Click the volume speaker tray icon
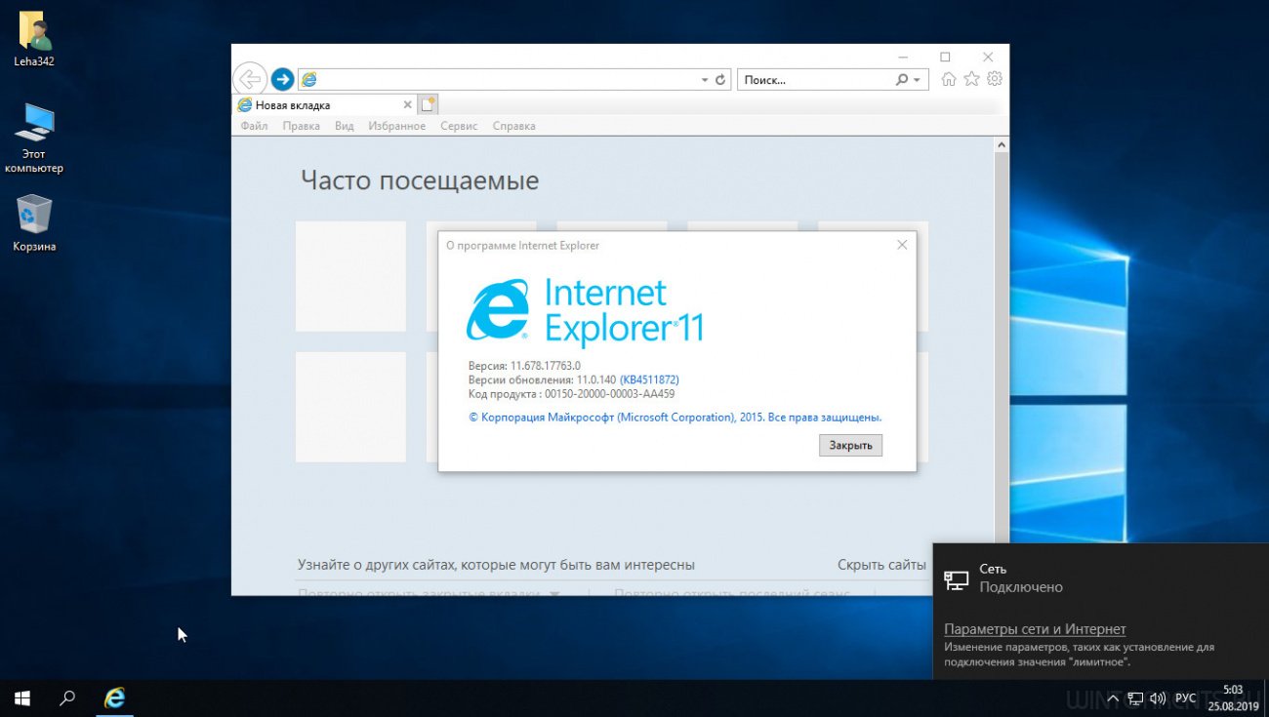The width and height of the screenshot is (1269, 717). coord(1159,698)
